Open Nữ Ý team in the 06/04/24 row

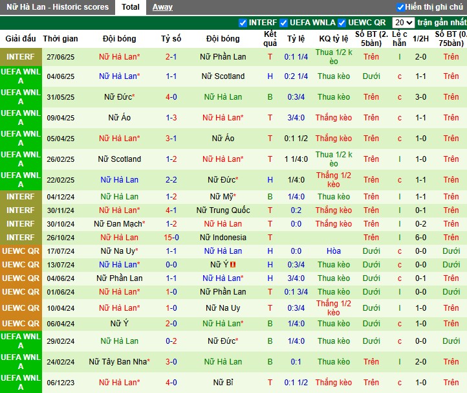[x=120, y=324]
